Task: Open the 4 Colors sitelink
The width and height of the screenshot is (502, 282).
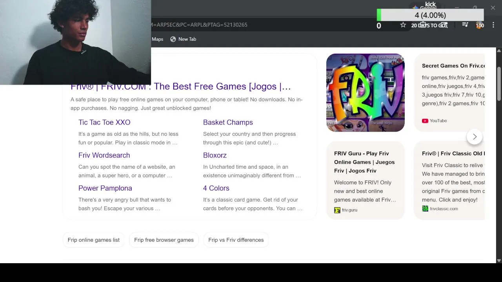Action: pyautogui.click(x=216, y=188)
